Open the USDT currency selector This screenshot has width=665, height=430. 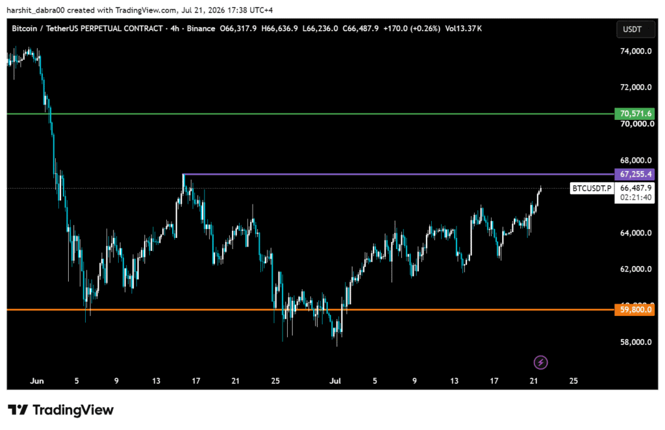(635, 29)
